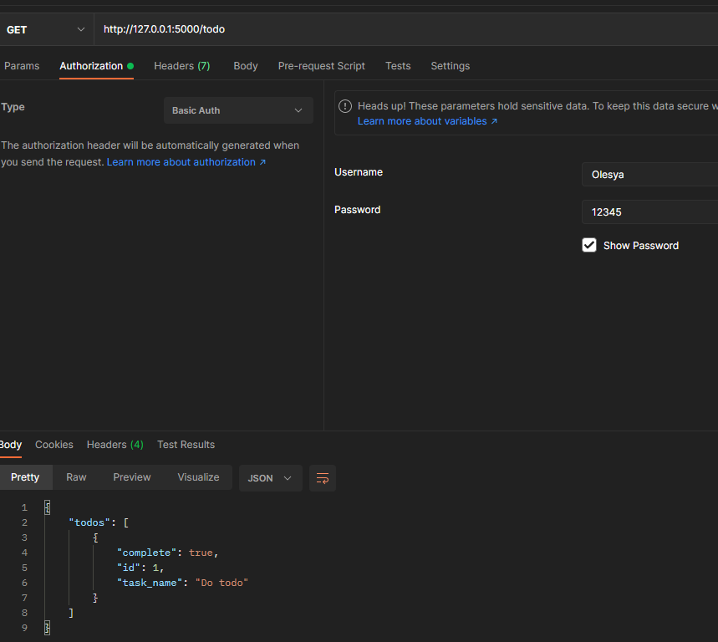
Task: Click the info icon beside the sensitive data warning
Action: tap(344, 106)
